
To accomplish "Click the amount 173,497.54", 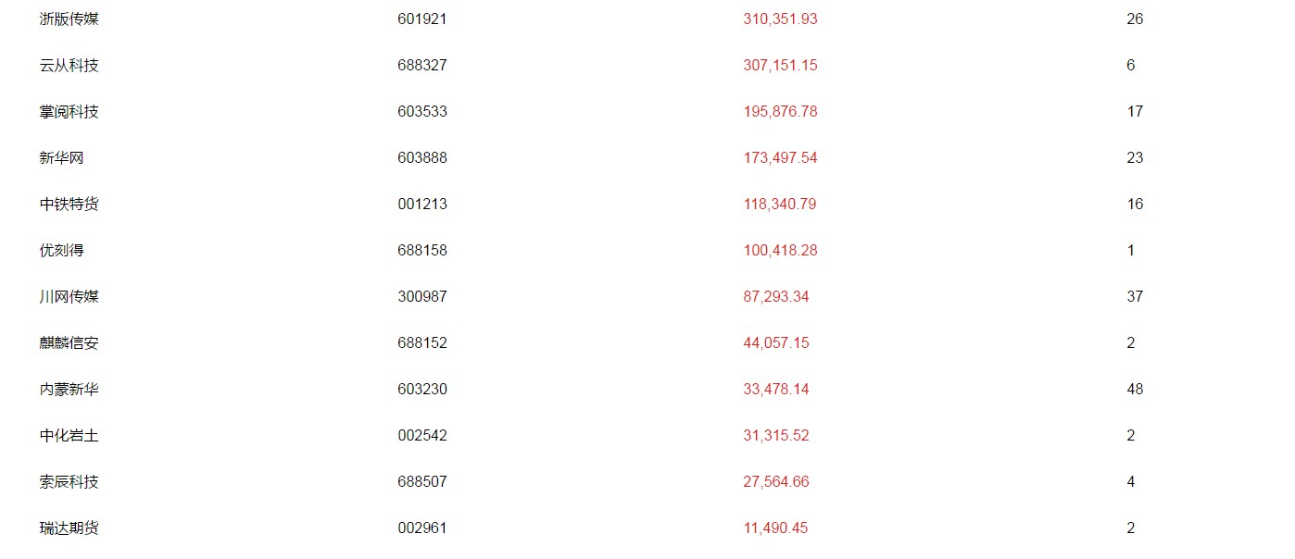I will (x=780, y=158).
